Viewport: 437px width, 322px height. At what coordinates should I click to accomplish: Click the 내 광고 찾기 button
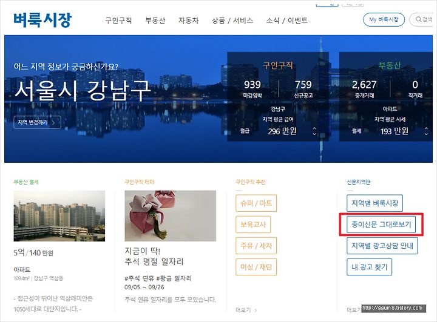point(369,267)
